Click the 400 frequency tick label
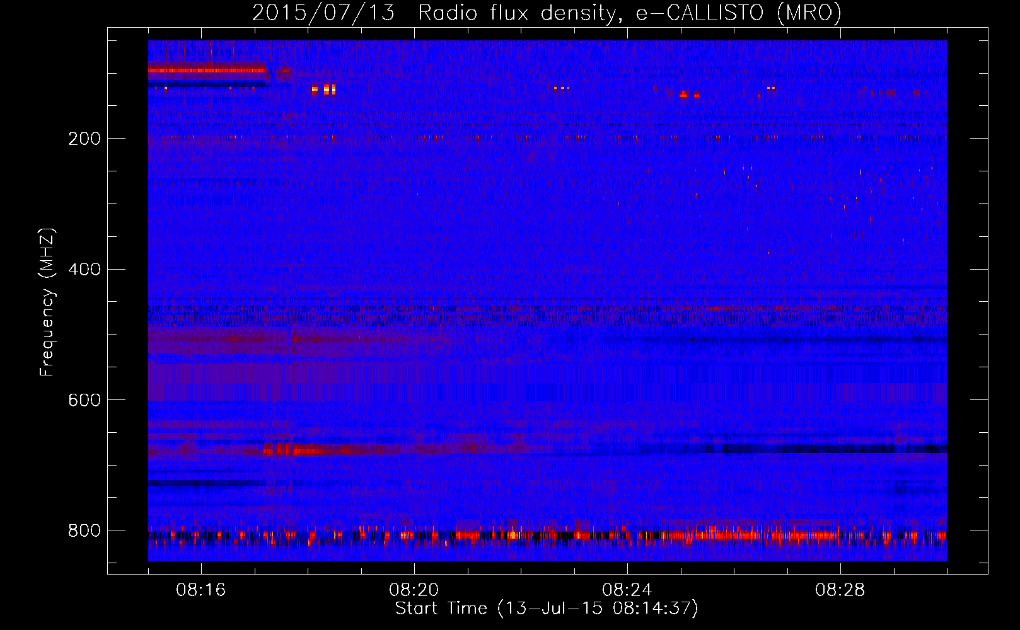Viewport: 1020px width, 630px height. pos(84,270)
